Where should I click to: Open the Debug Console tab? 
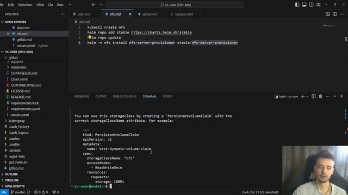(x=125, y=96)
